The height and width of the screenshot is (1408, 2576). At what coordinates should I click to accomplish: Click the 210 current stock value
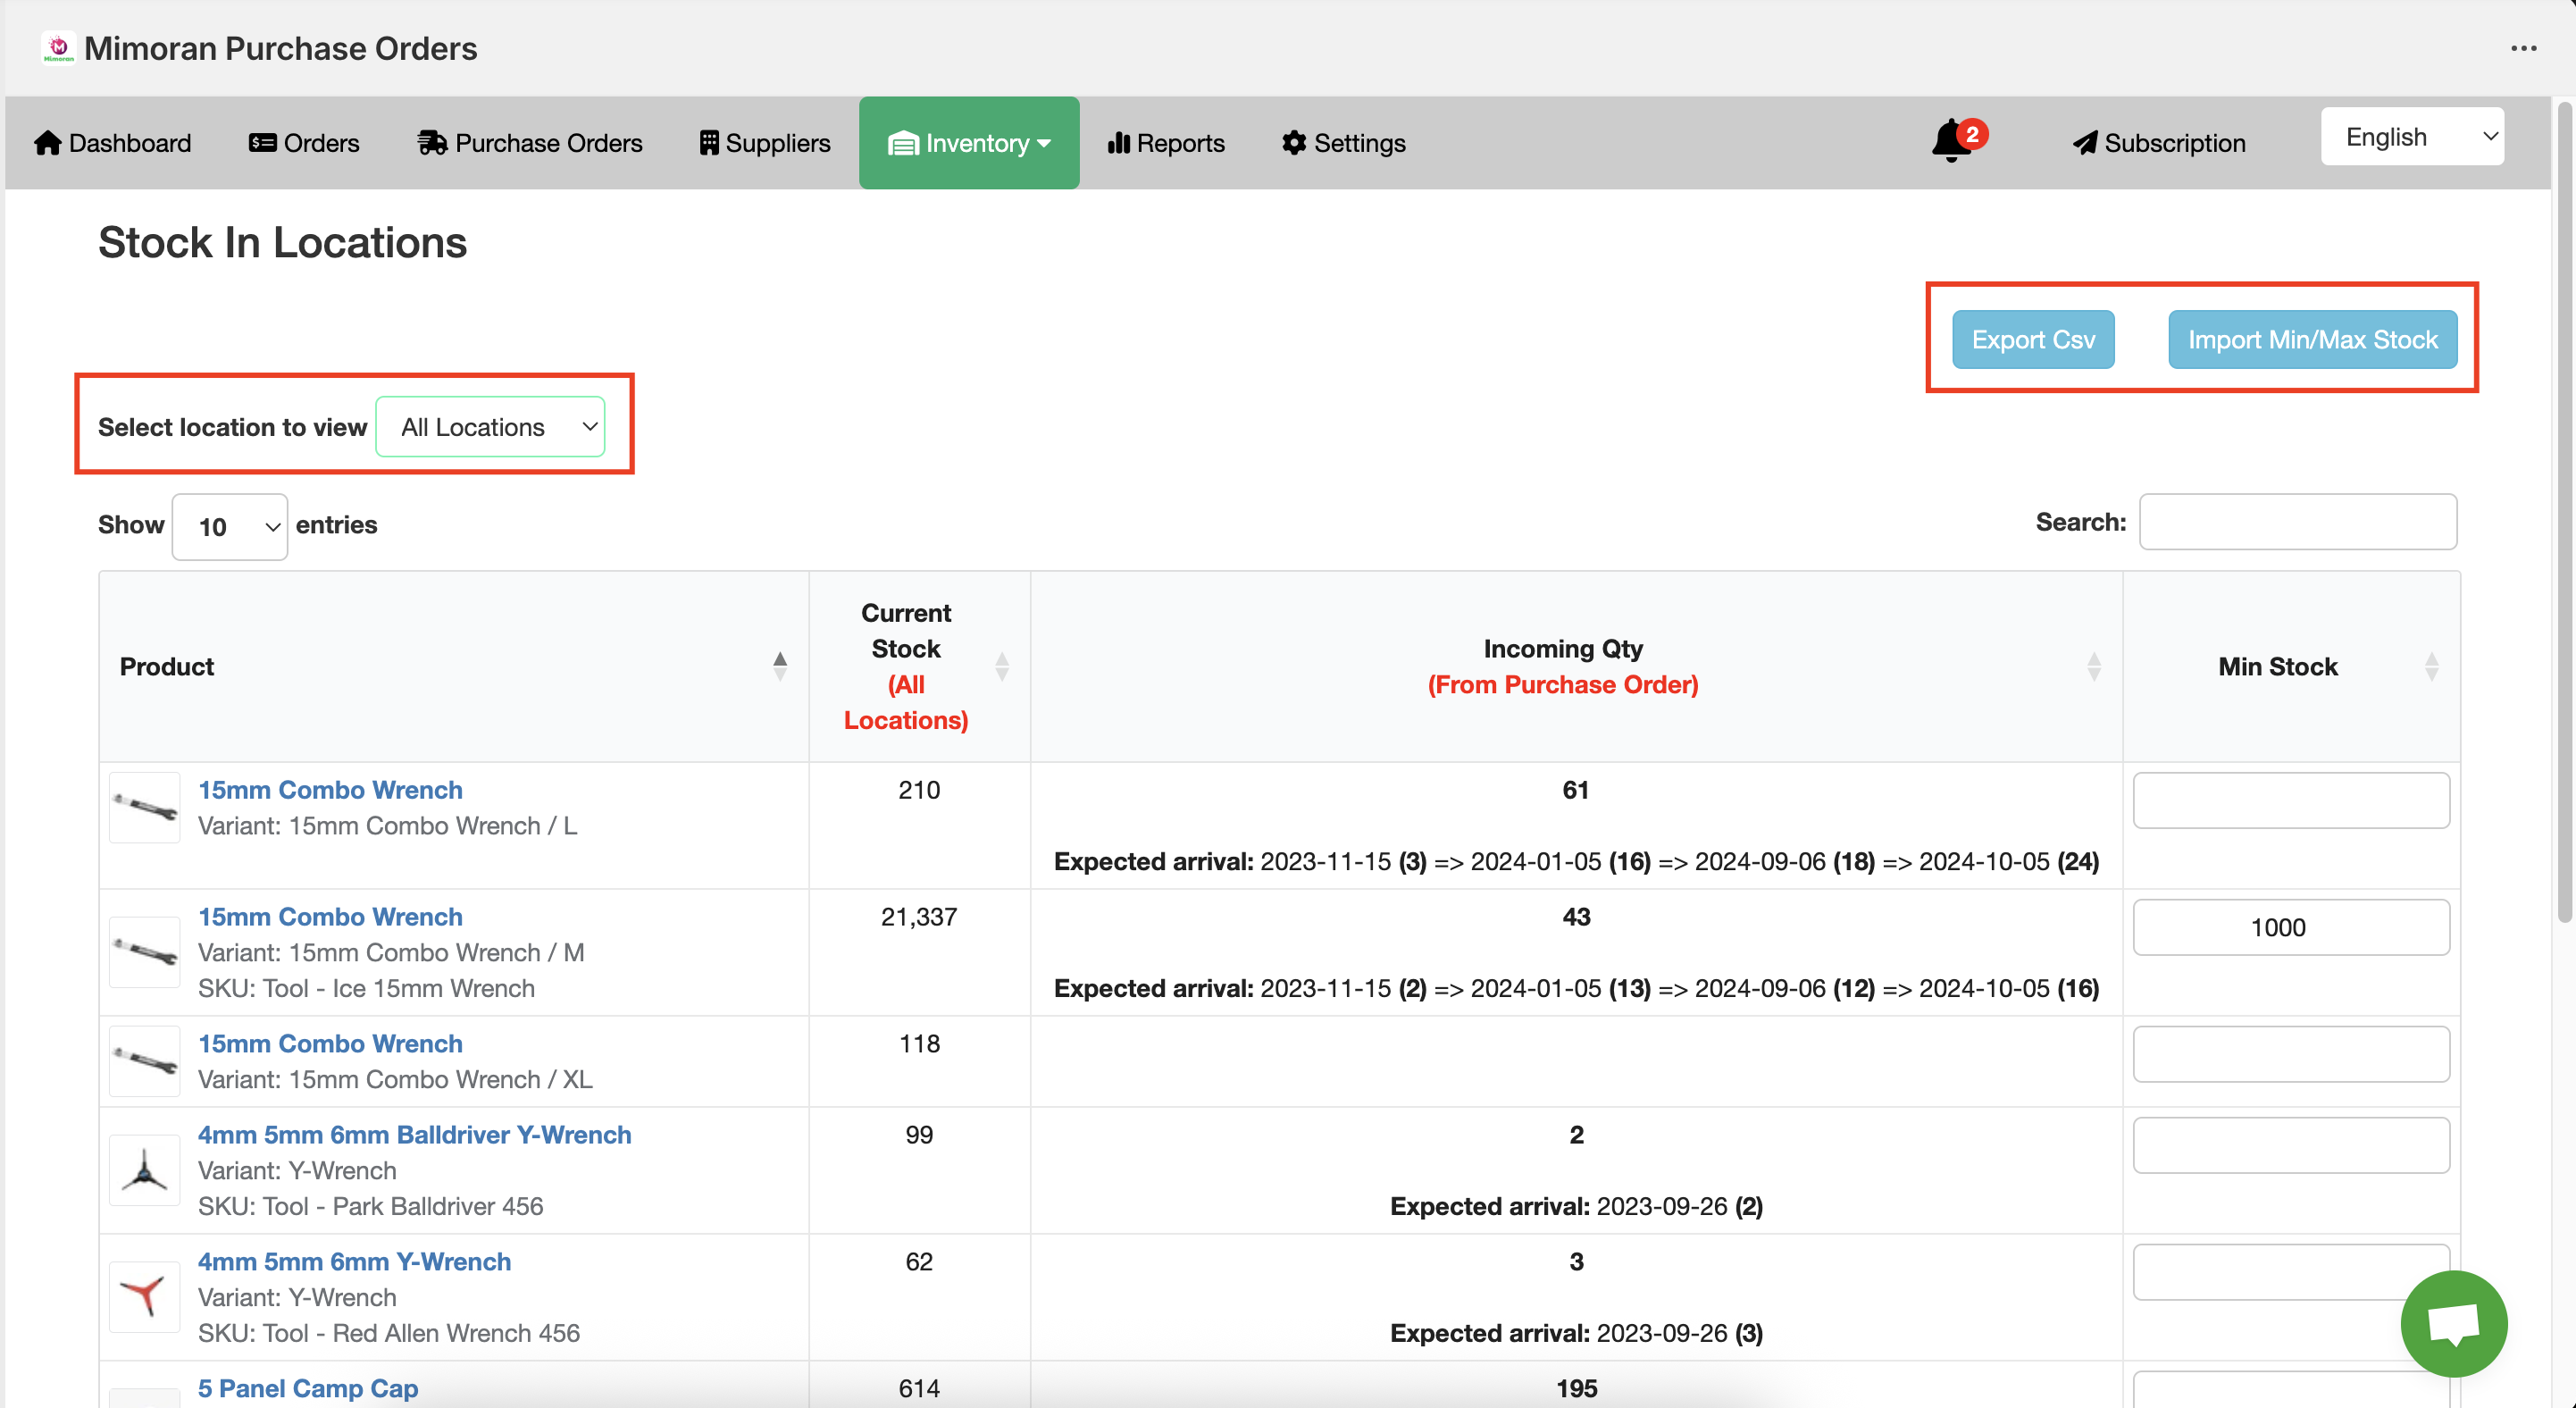[x=919, y=790]
